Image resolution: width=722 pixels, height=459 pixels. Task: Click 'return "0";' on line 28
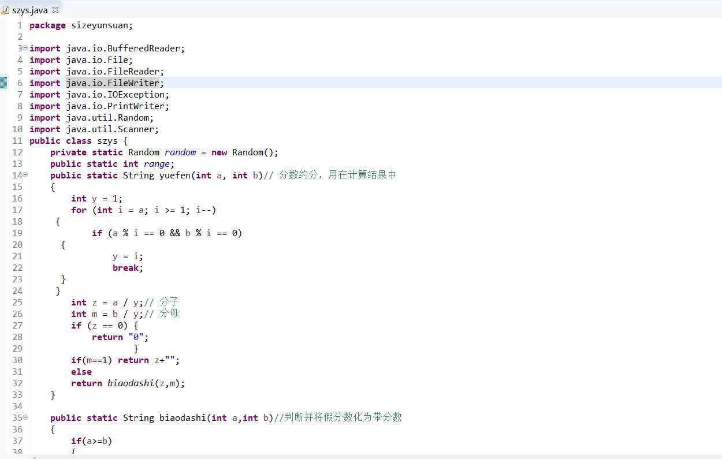121,337
